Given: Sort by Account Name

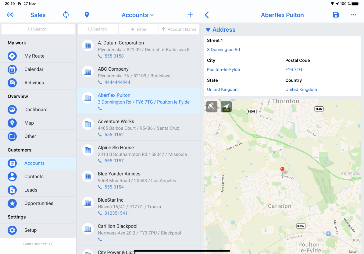Looking at the screenshot, I should point(179,29).
